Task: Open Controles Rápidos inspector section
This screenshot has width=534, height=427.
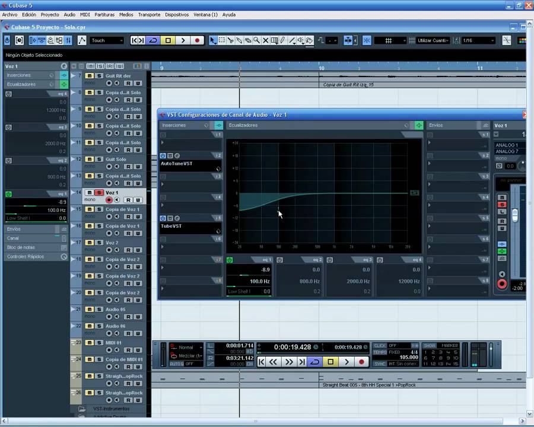Action: pos(36,257)
